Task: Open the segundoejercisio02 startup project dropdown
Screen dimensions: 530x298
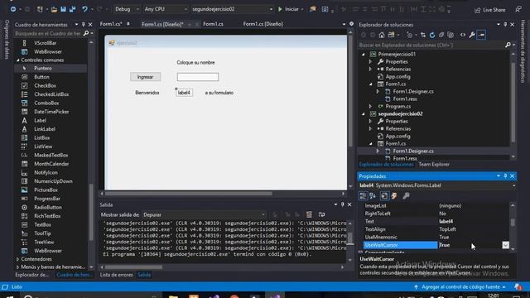Action: pyautogui.click(x=232, y=9)
